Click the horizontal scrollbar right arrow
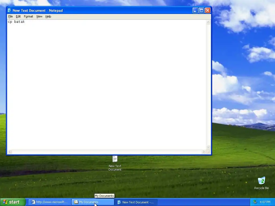275x206 pixels. pos(204,152)
